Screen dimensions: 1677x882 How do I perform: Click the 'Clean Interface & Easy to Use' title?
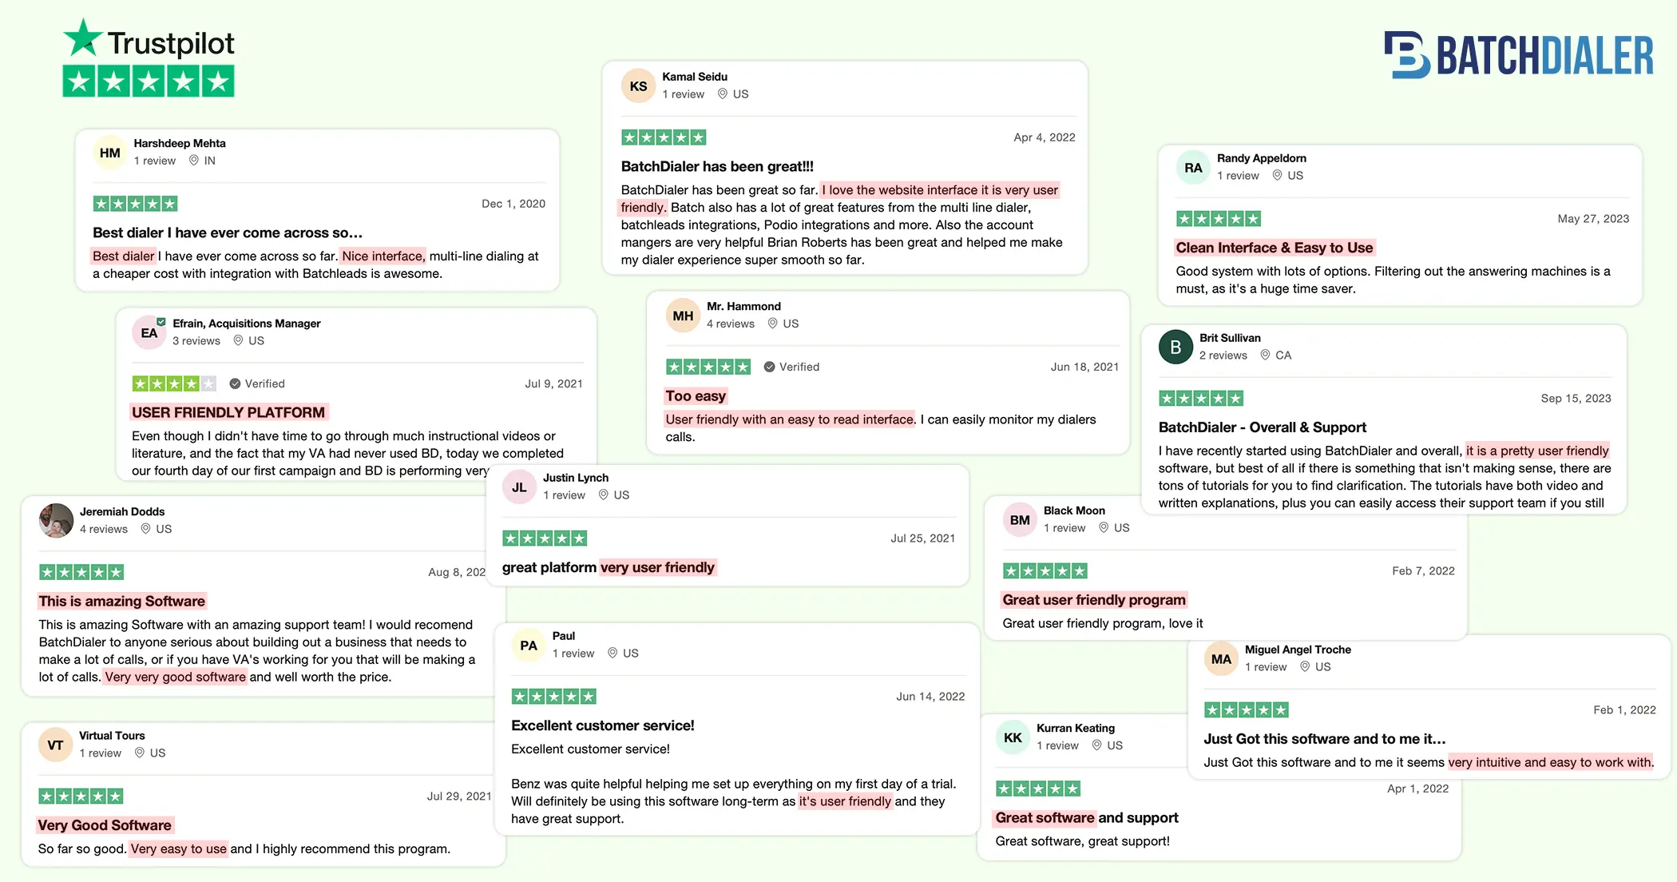tap(1274, 248)
